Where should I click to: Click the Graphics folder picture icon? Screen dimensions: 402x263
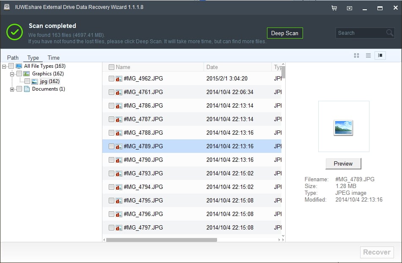26,74
